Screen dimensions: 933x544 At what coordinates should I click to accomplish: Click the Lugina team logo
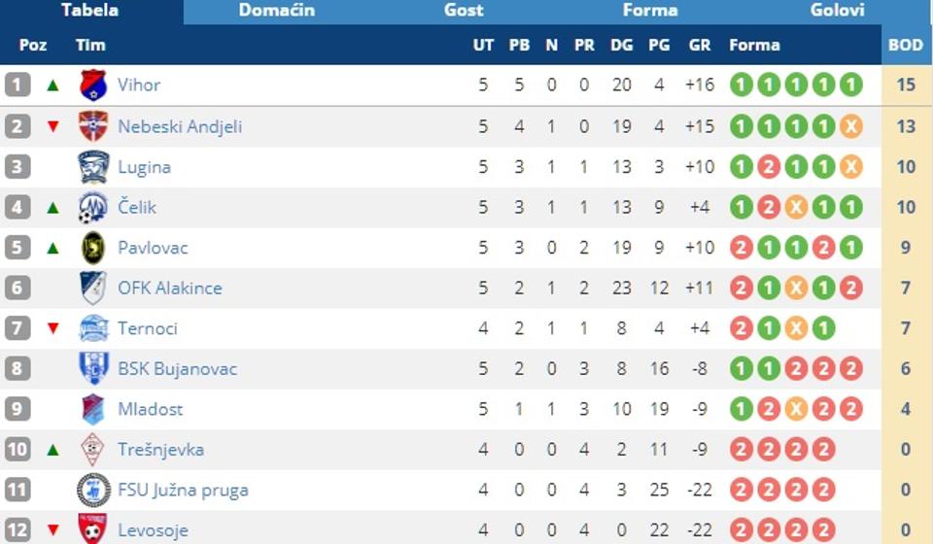coord(93,167)
